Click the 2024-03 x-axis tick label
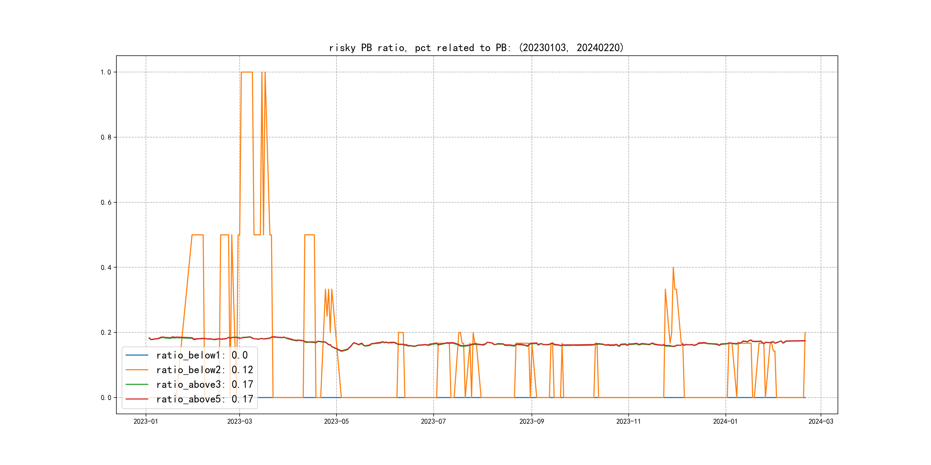The image size is (931, 465). click(820, 421)
